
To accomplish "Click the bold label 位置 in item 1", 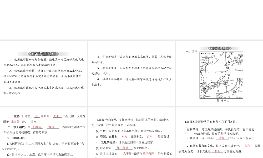I will [x=16, y=116].
